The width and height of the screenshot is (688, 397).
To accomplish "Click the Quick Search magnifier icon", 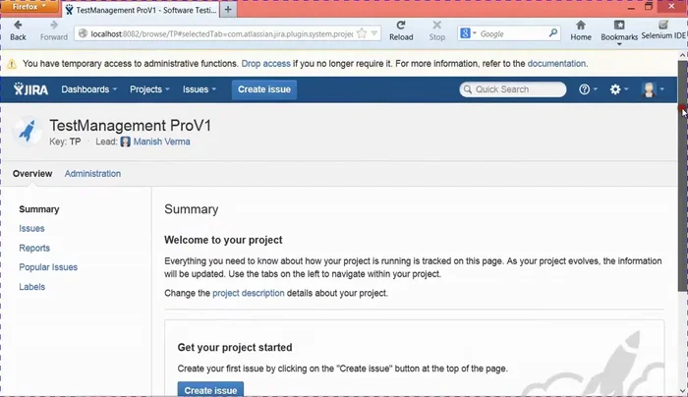I will 468,89.
